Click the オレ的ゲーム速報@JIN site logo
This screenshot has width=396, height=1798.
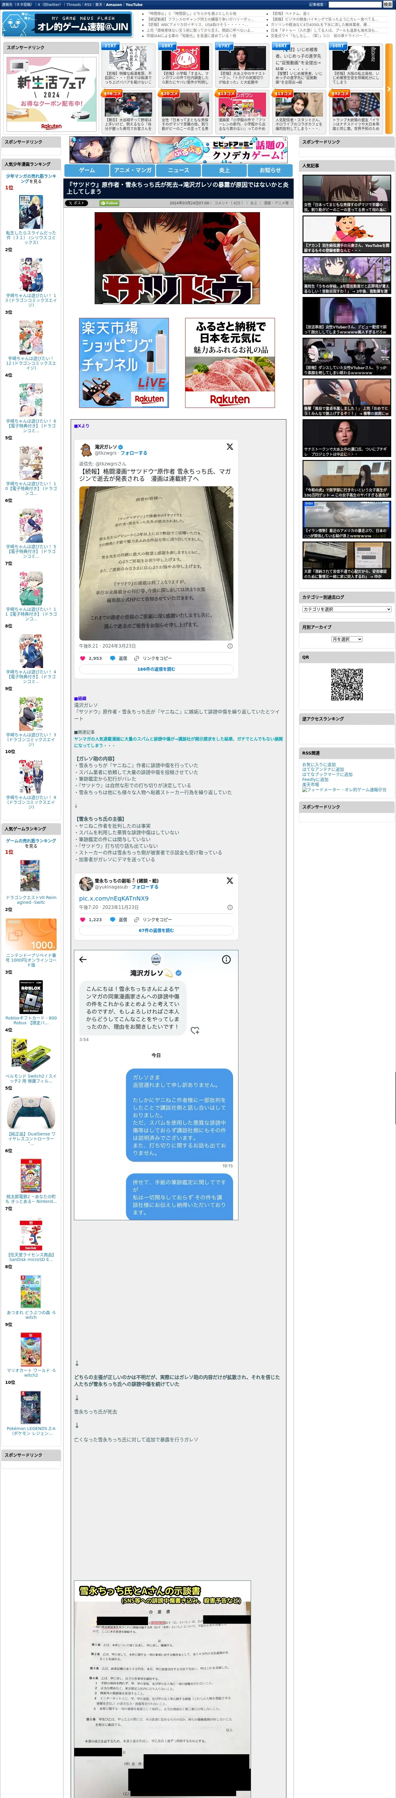pos(67,25)
